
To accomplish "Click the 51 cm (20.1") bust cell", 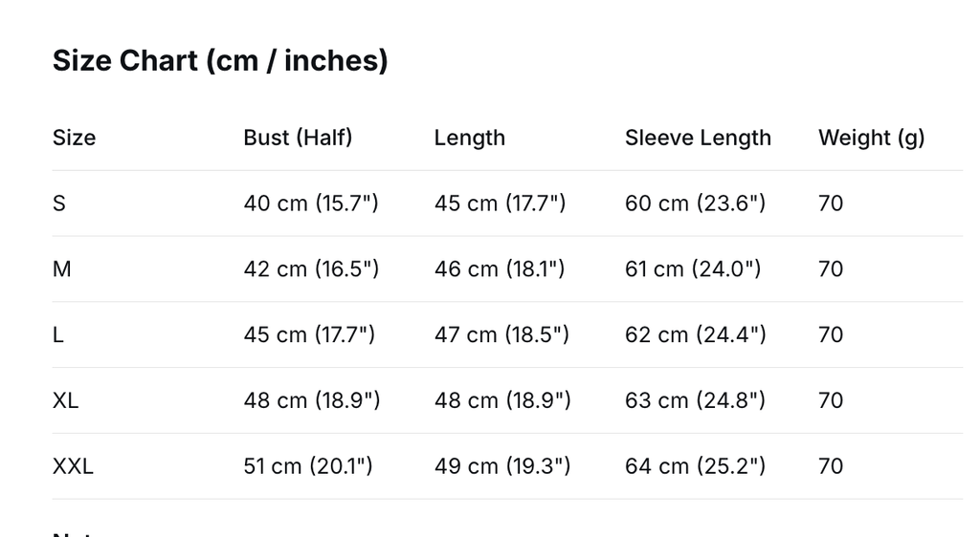I will (308, 466).
